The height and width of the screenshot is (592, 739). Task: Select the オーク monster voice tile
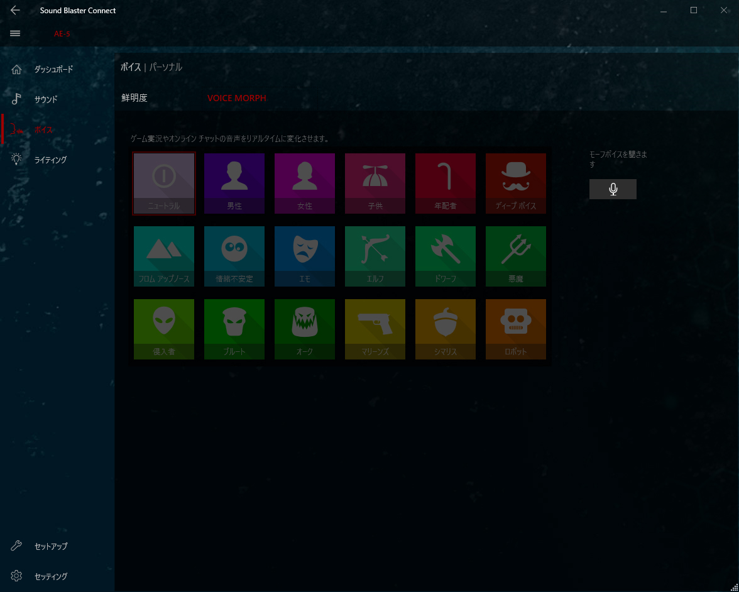click(x=304, y=329)
